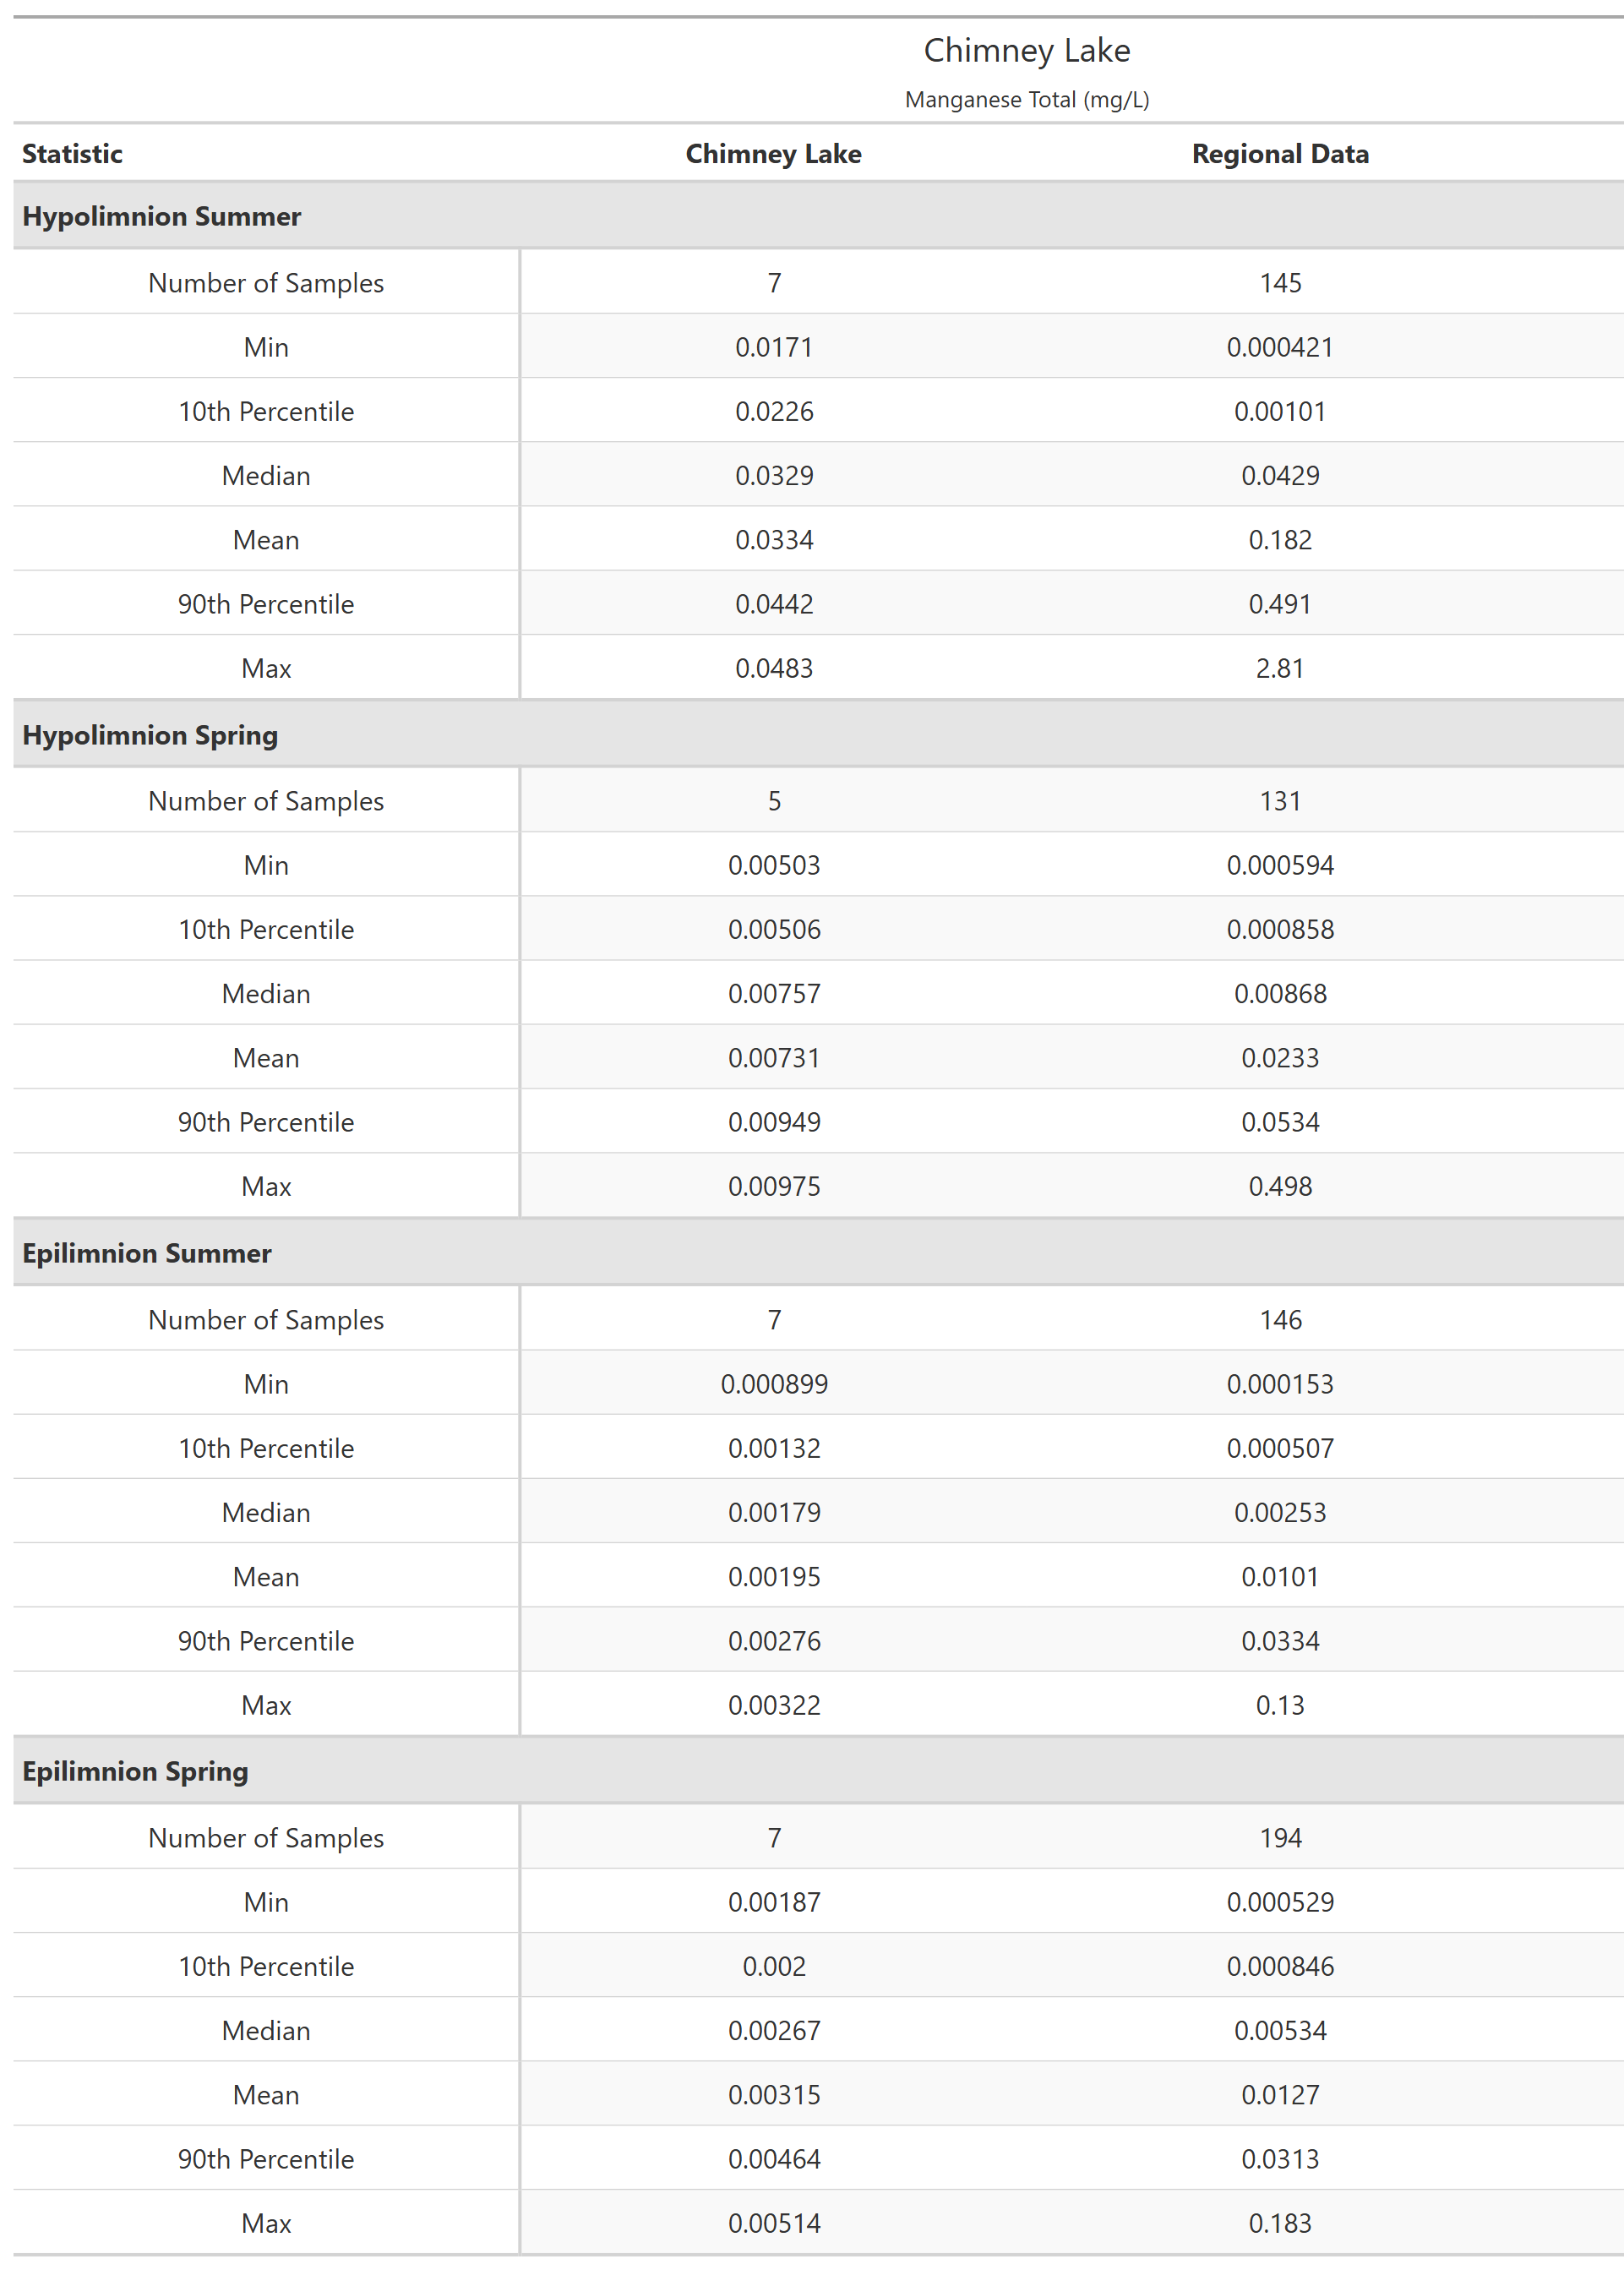Screen dimensions: 1624x2270
Task: Select the regional sample count 145 cell
Action: pyautogui.click(x=1280, y=283)
